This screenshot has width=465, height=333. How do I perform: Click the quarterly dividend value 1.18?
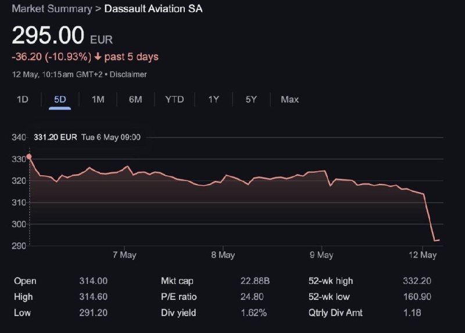412,313
